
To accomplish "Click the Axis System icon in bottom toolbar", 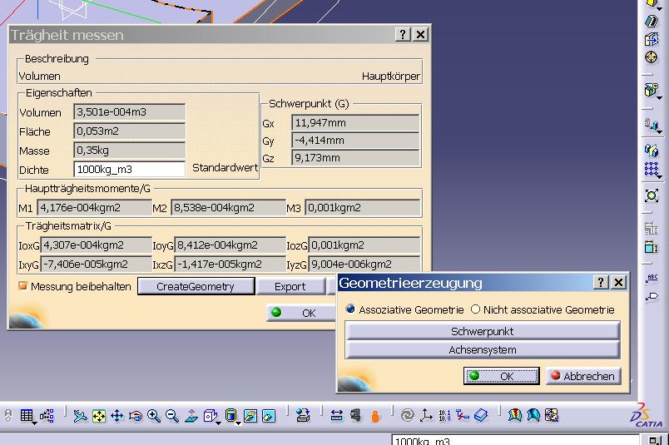I will point(426,416).
